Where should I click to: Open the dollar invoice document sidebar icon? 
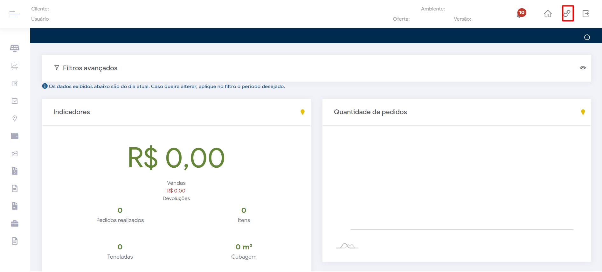(15, 171)
